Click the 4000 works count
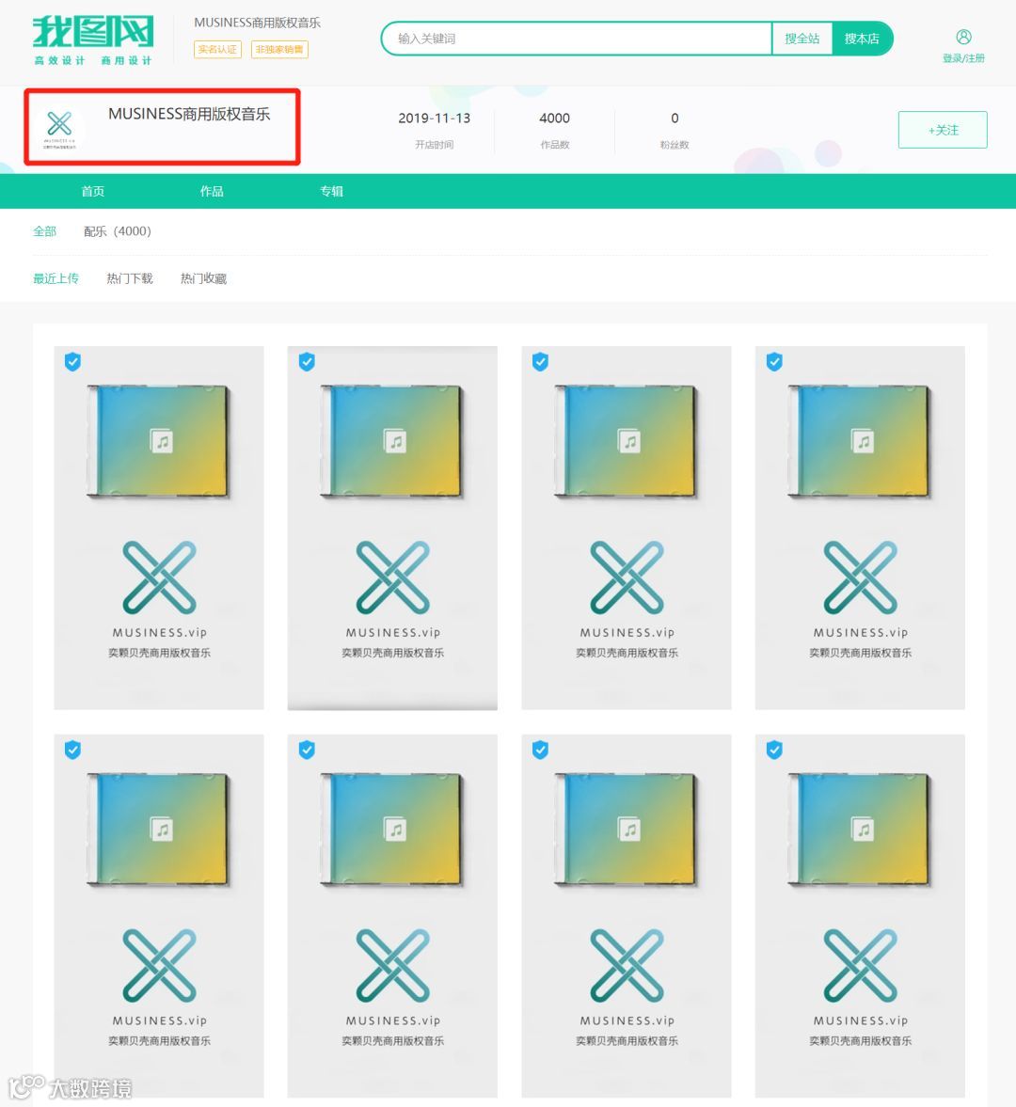 554,118
